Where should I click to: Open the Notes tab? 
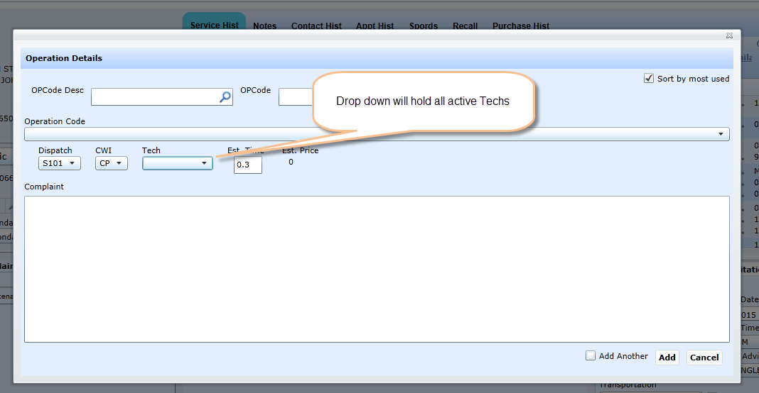click(264, 26)
